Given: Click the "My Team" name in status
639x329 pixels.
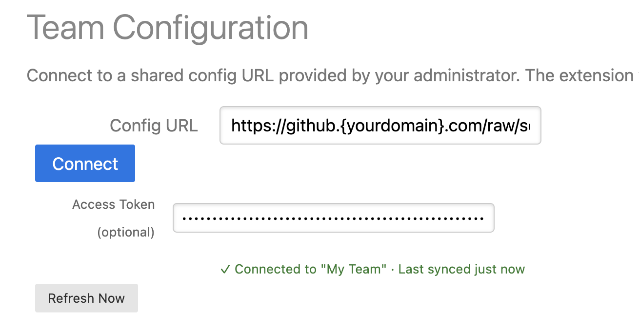Looking at the screenshot, I should pyautogui.click(x=354, y=269).
